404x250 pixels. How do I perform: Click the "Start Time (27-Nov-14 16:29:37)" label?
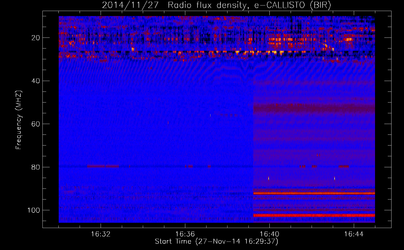click(216, 241)
